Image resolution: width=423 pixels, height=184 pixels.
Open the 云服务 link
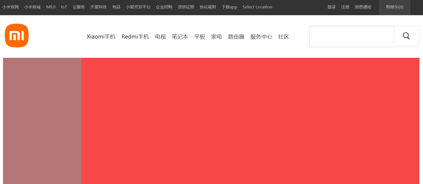tap(79, 7)
